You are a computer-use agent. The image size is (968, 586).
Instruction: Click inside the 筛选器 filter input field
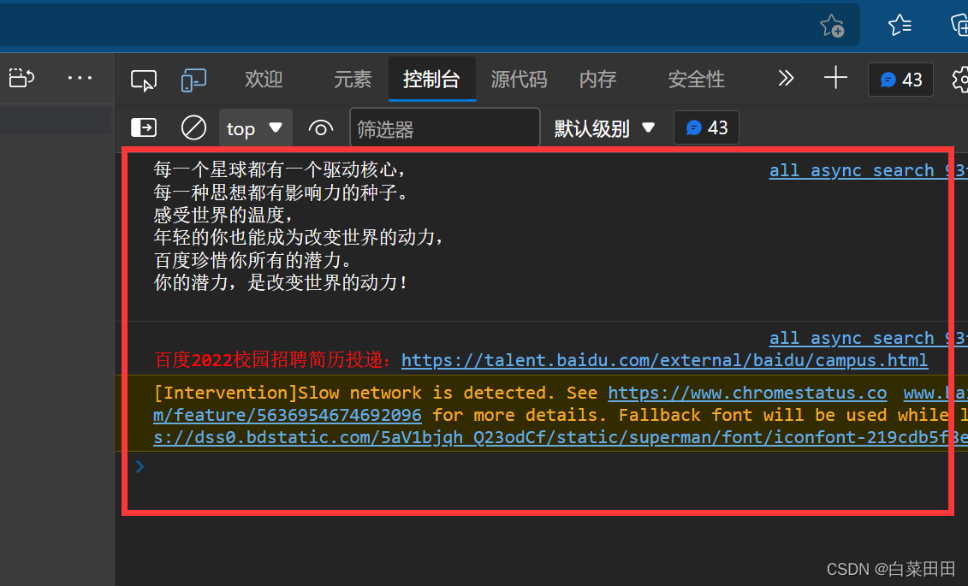445,127
